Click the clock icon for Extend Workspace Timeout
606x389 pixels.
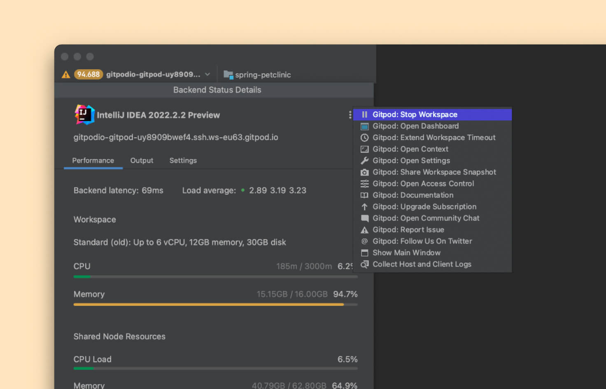pos(364,138)
